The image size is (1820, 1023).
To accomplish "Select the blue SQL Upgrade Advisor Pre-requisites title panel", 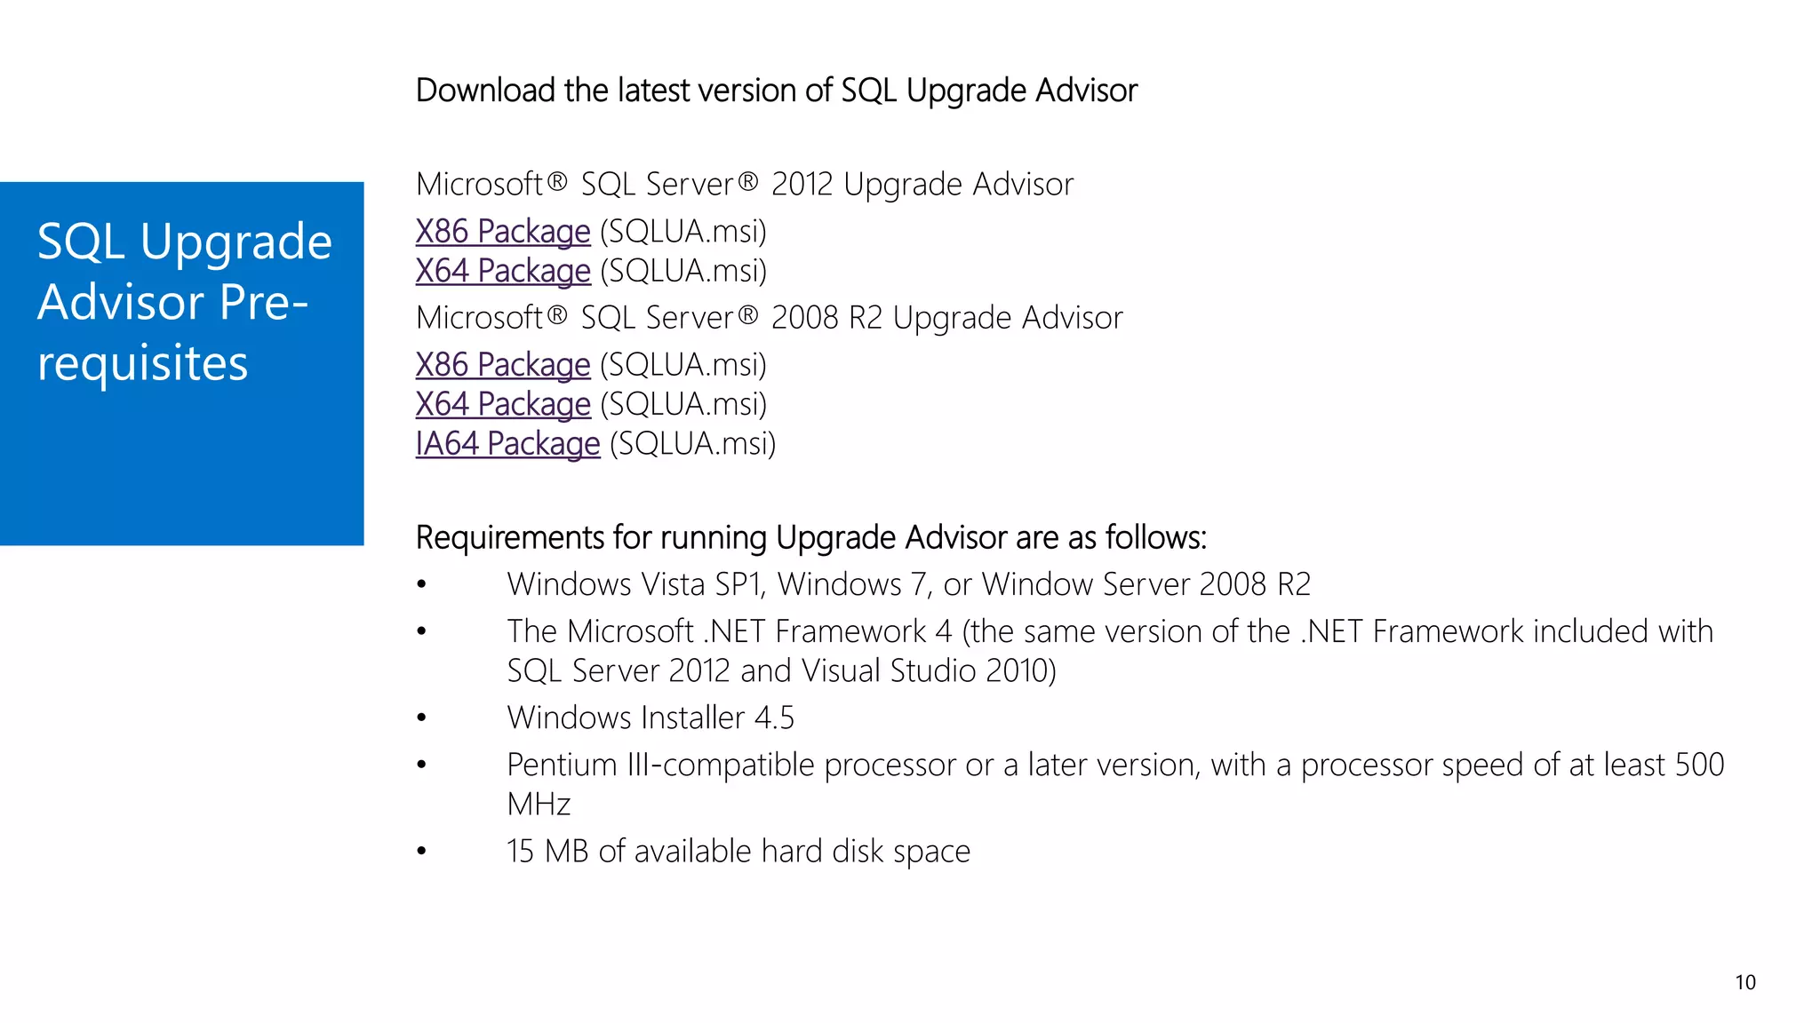I will click(x=181, y=363).
